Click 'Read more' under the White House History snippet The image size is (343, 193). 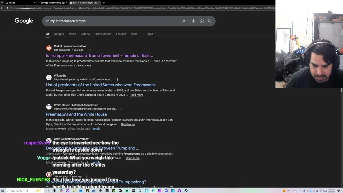(x=128, y=124)
